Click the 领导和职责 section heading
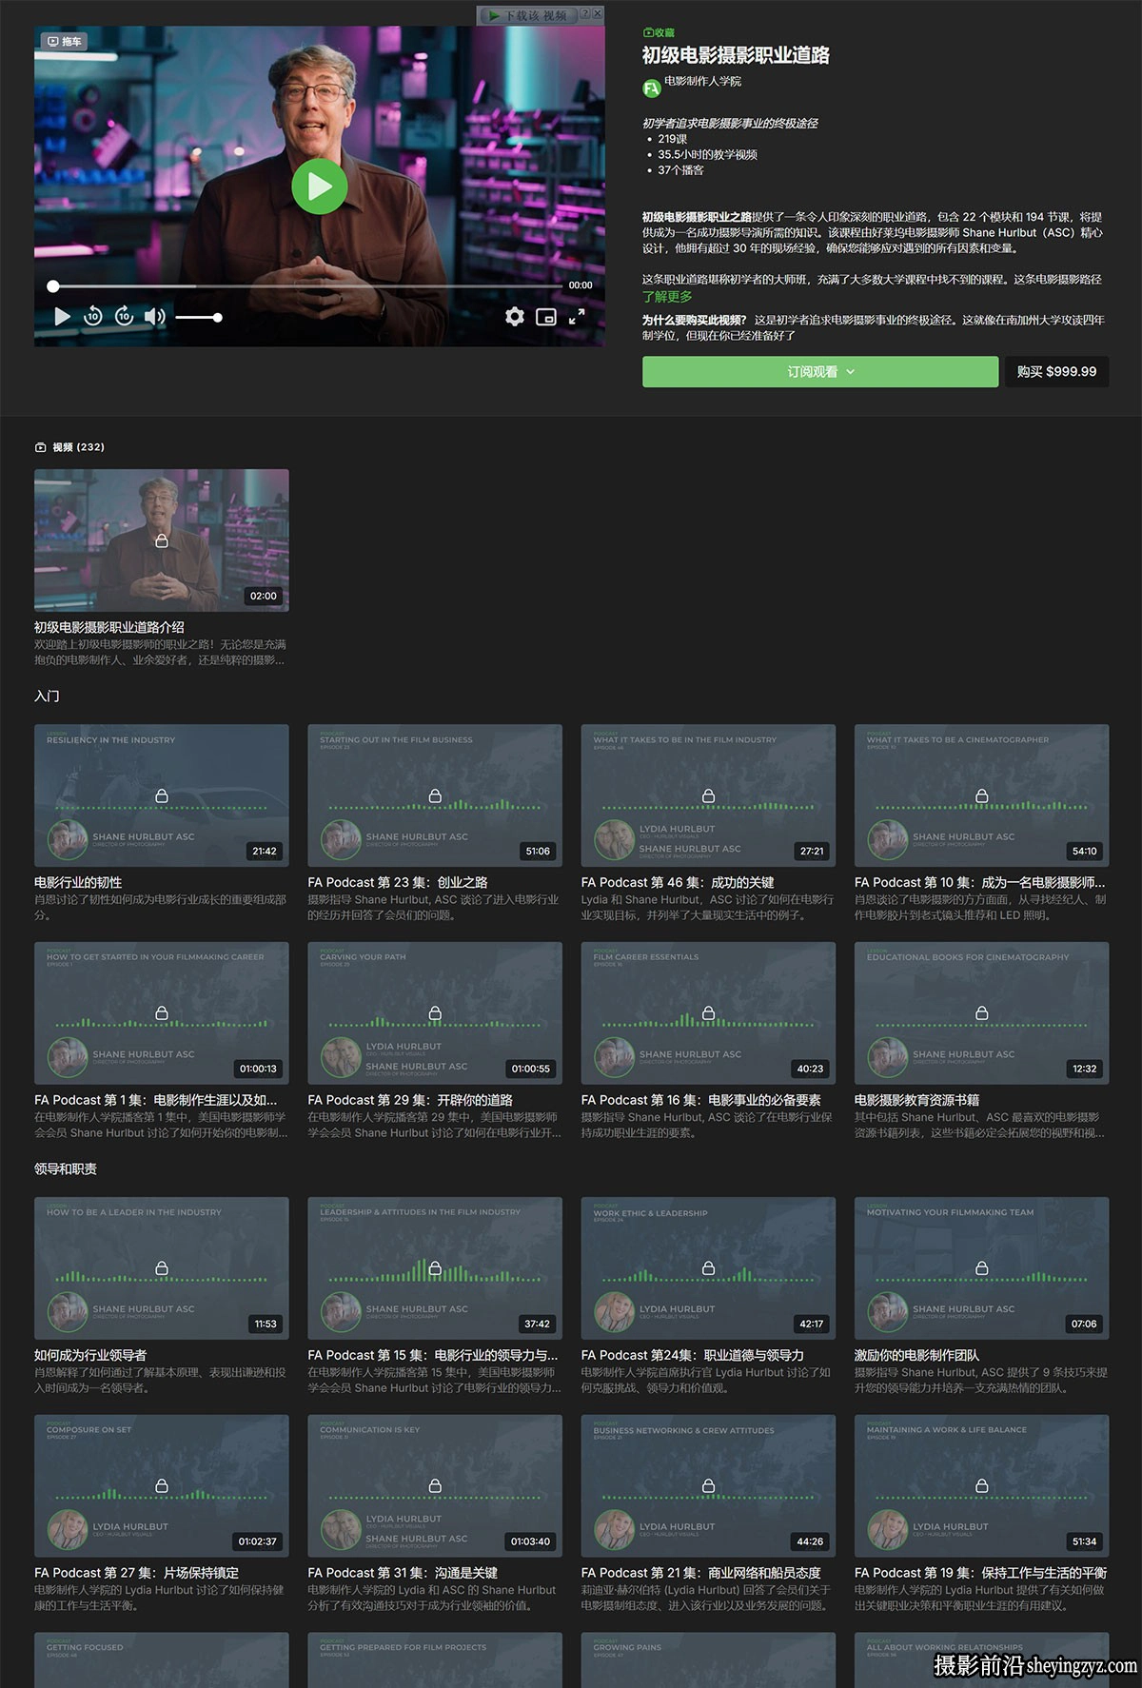1142x1688 pixels. pos(66,1168)
